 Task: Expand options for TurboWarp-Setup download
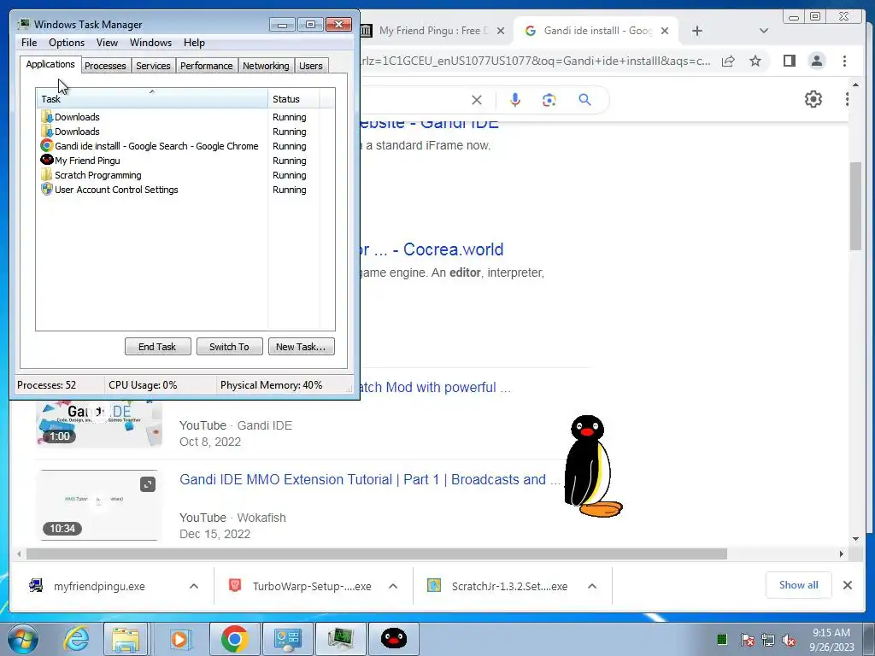click(393, 586)
